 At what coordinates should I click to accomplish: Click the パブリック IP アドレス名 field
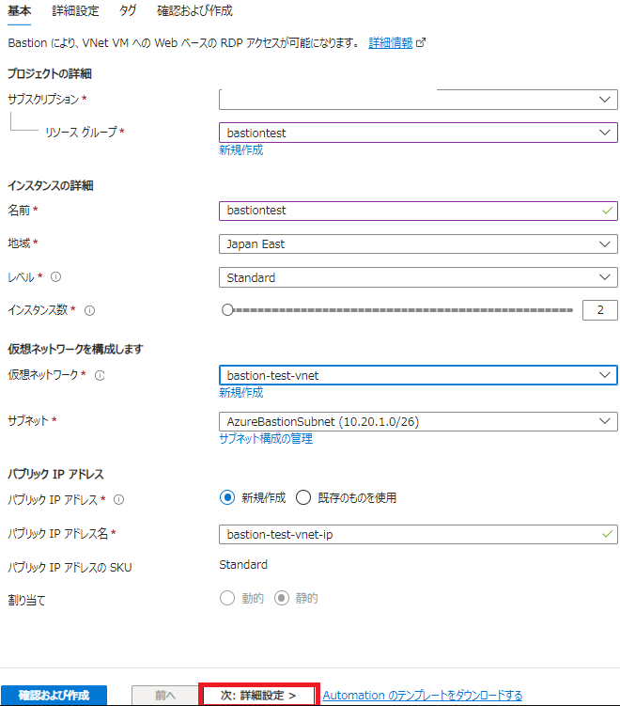(x=418, y=535)
